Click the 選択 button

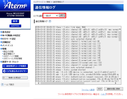[62, 15]
